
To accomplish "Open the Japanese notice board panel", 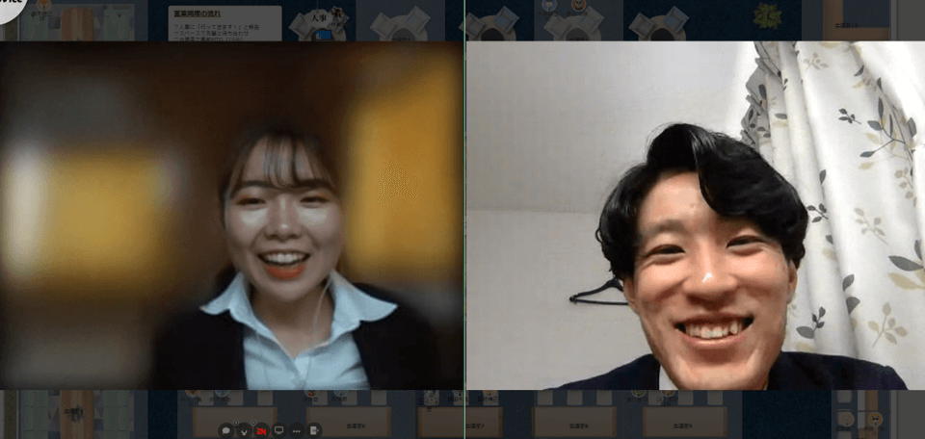I will 225,23.
